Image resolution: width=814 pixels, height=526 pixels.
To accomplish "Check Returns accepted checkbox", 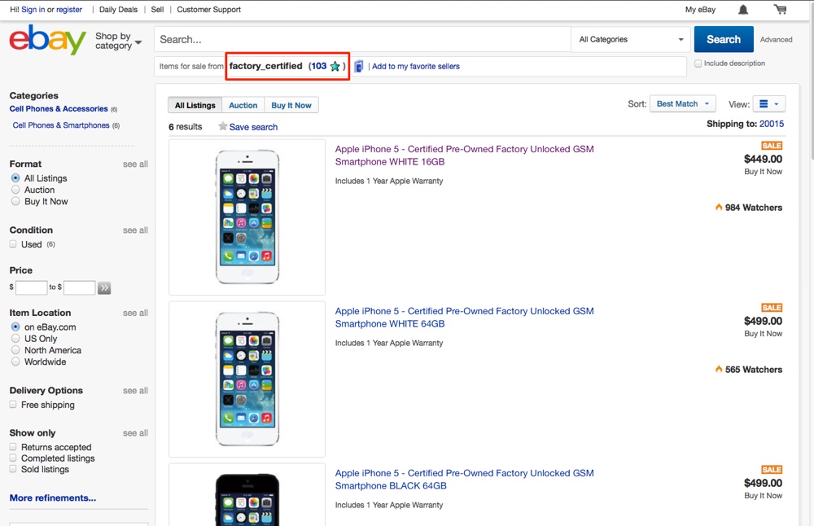I will [x=13, y=446].
